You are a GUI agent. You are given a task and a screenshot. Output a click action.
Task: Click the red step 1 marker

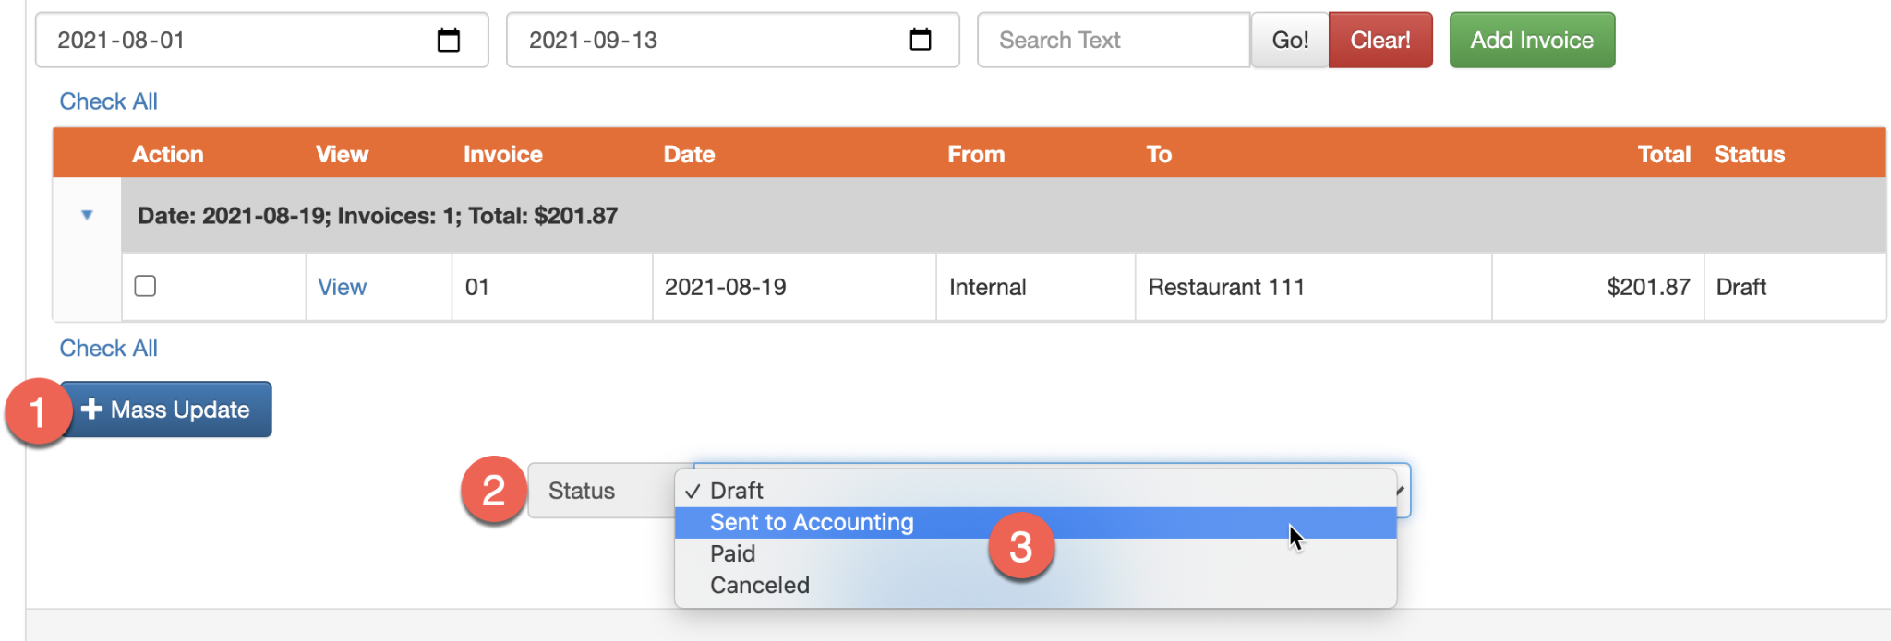coord(38,411)
